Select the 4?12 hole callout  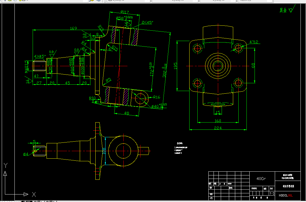pyautogui.click(x=254, y=42)
